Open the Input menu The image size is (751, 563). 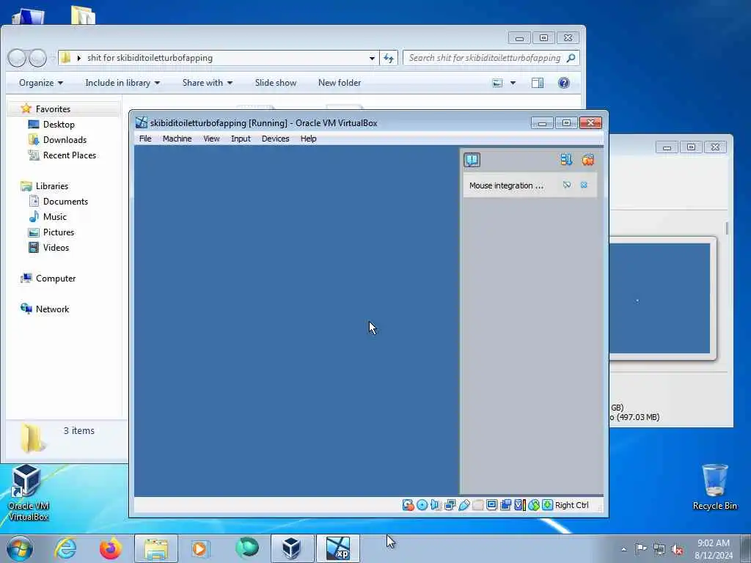(x=241, y=139)
